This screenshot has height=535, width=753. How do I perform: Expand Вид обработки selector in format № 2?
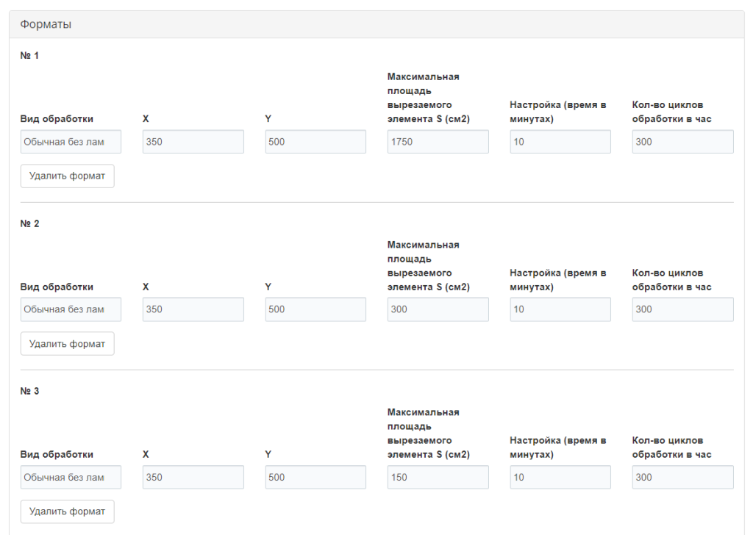pyautogui.click(x=71, y=309)
